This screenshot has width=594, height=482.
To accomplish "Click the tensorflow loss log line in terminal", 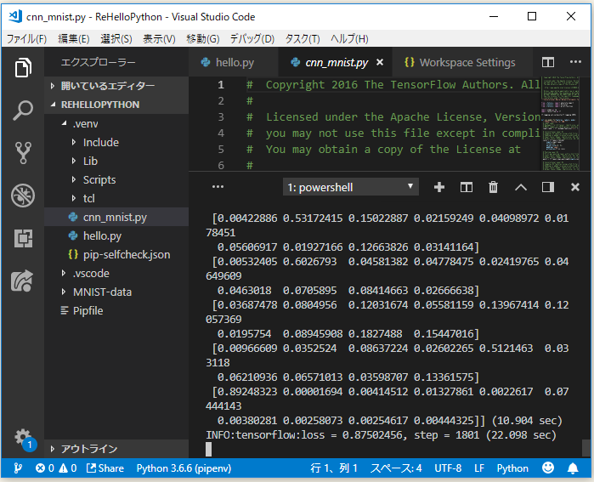I will coord(381,434).
